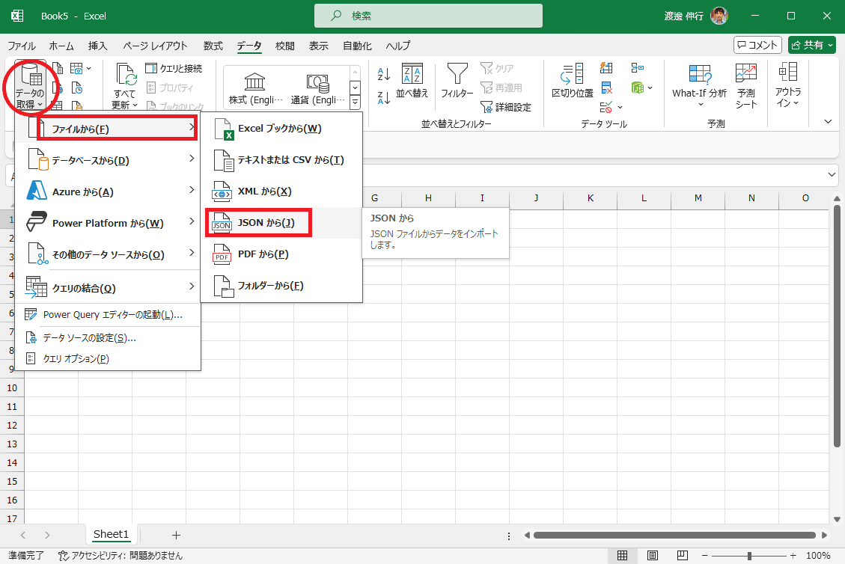Expand クエリの結合(Q) submenu

click(x=108, y=288)
